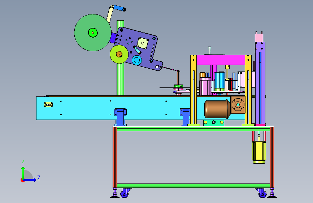This screenshot has height=203, width=313.
Task: Click the yellow tag on the conveyor's end
Action: [48, 104]
